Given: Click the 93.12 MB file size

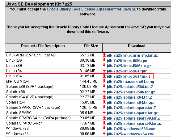Looking at the screenshot, I should pyautogui.click(x=87, y=65).
